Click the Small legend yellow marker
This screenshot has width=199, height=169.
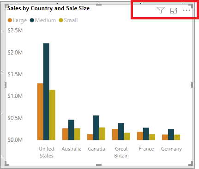click(61, 20)
